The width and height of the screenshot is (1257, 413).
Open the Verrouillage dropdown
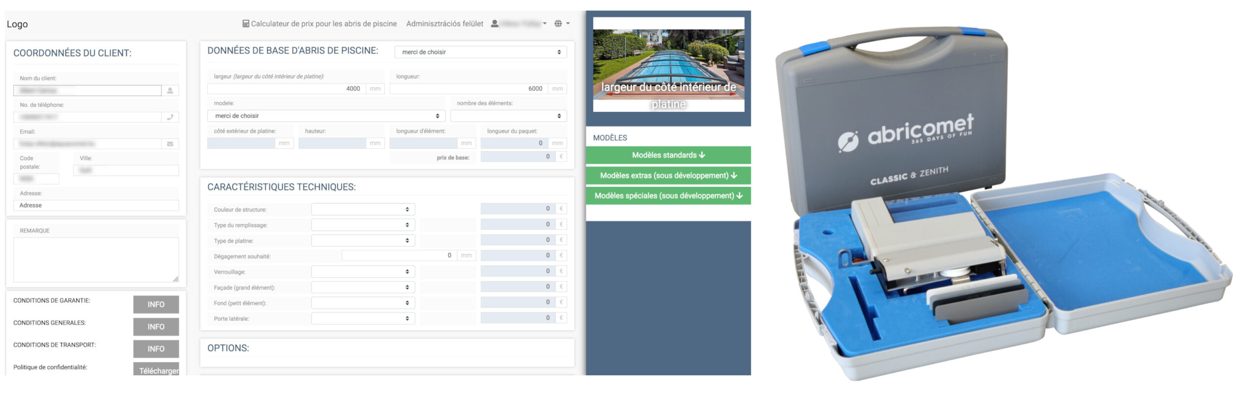point(363,272)
